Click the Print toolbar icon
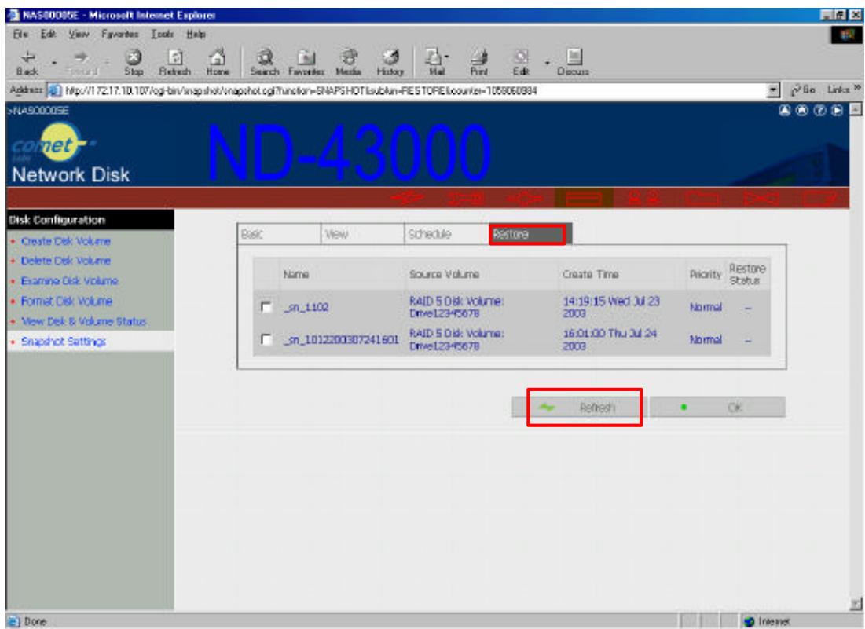The width and height of the screenshot is (865, 629). (478, 62)
